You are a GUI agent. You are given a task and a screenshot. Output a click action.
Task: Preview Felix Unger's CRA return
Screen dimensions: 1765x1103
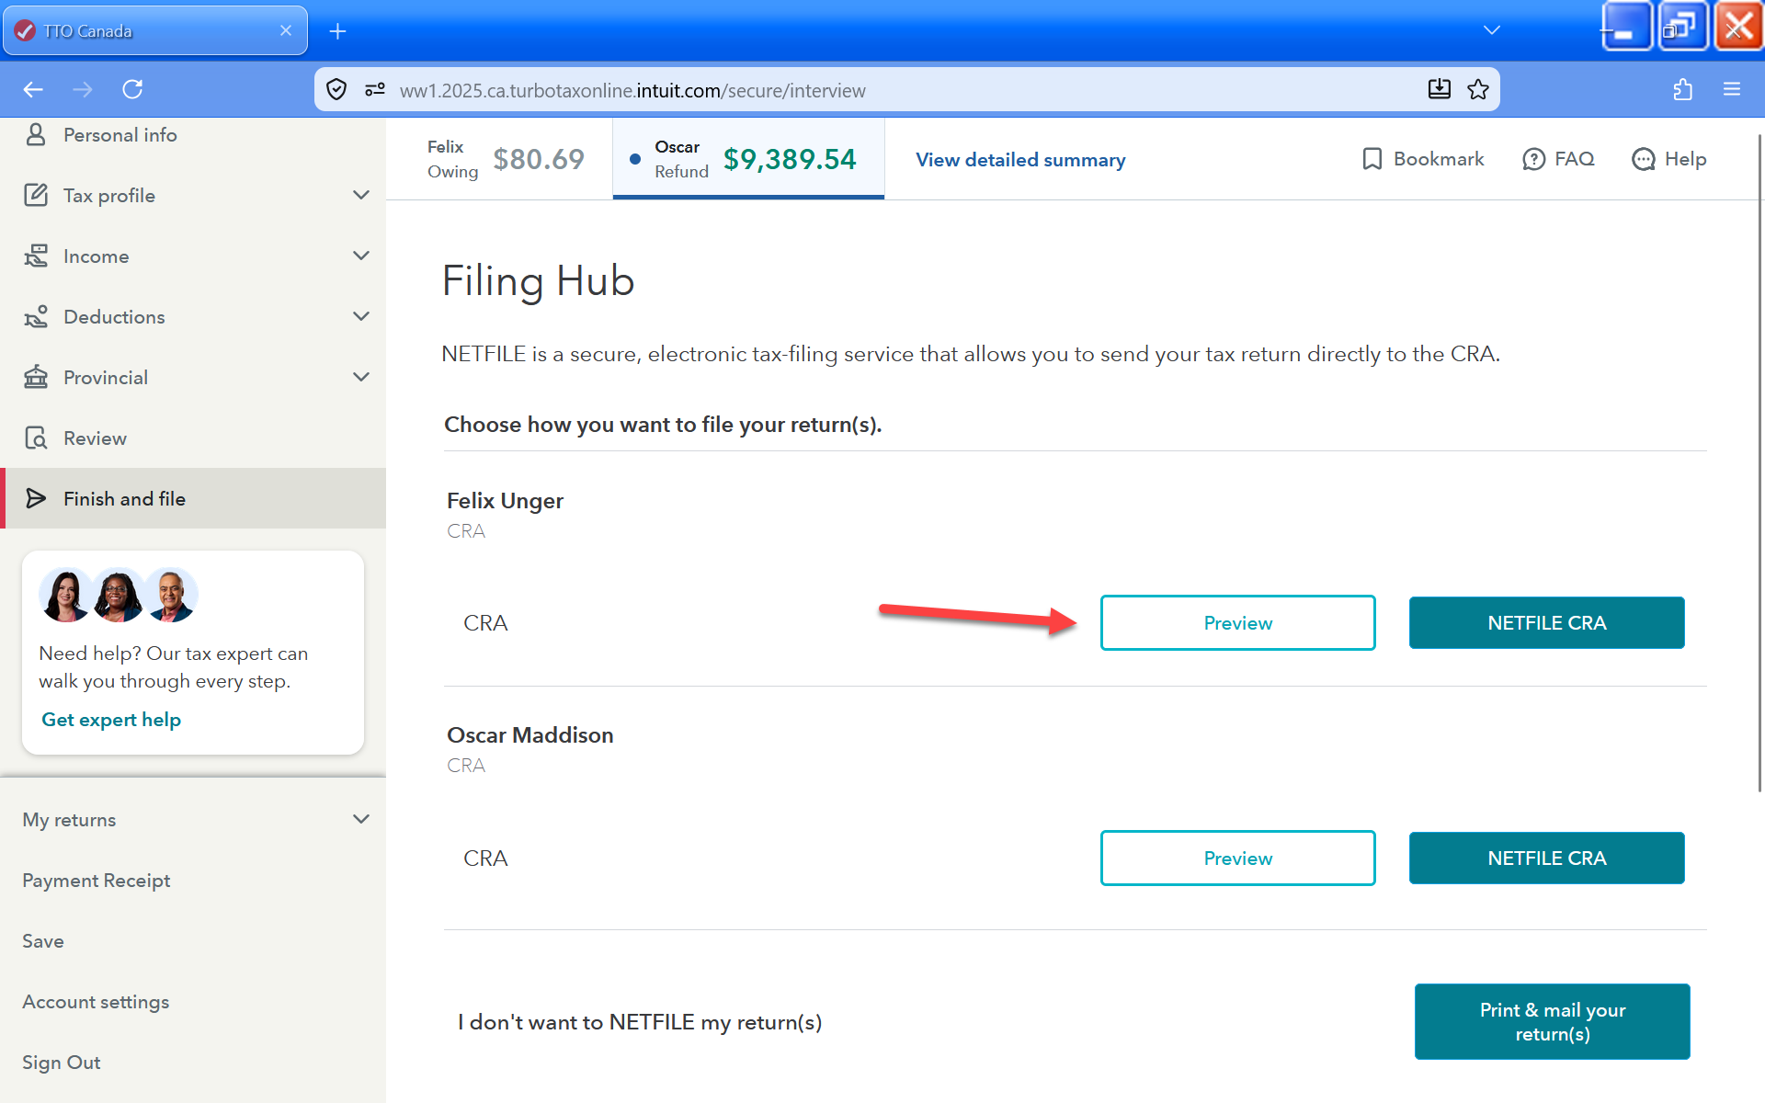(1237, 623)
